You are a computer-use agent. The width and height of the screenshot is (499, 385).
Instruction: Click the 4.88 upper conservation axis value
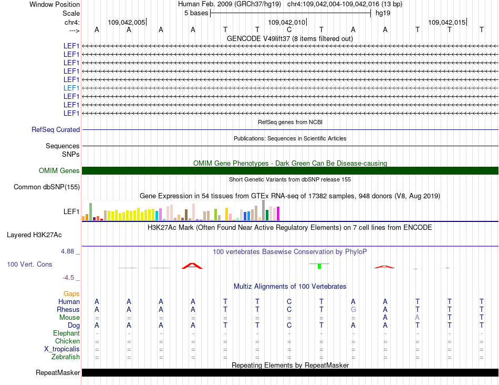pyautogui.click(x=68, y=251)
